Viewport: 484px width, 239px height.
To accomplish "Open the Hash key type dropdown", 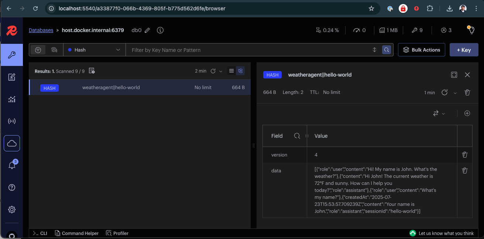I will [94, 50].
